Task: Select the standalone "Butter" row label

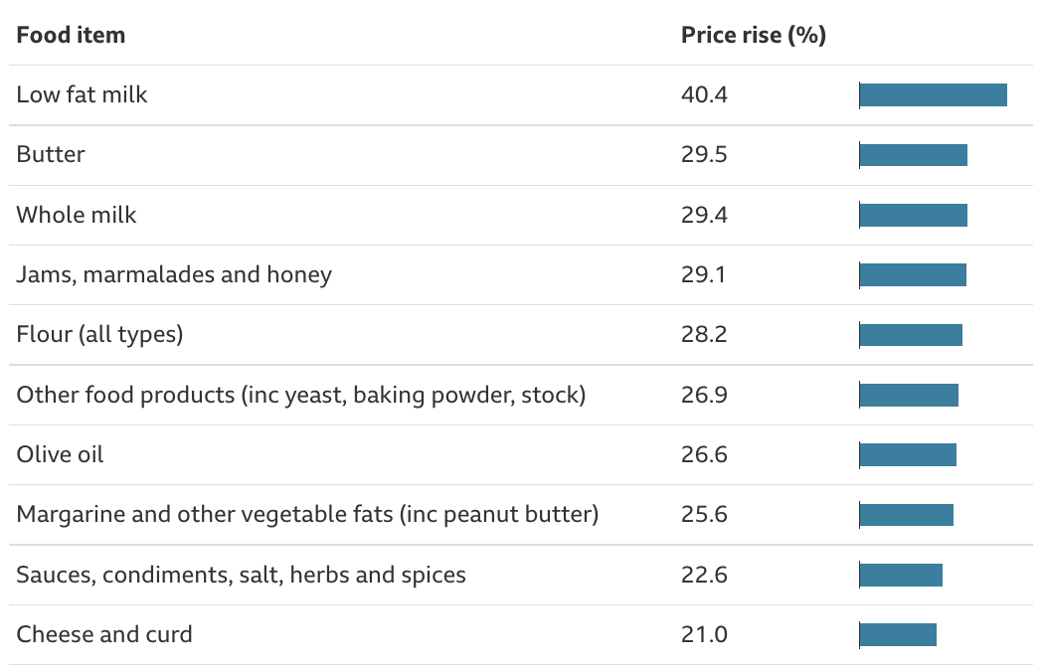Action: point(51,155)
